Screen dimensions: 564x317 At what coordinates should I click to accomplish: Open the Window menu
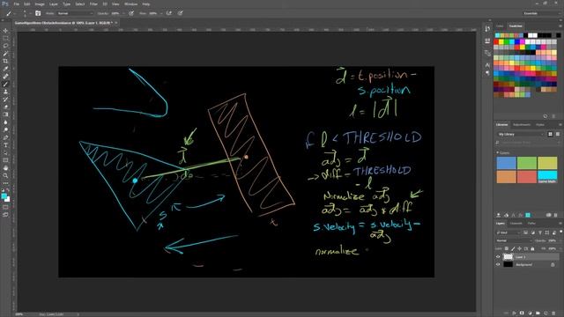[130, 4]
